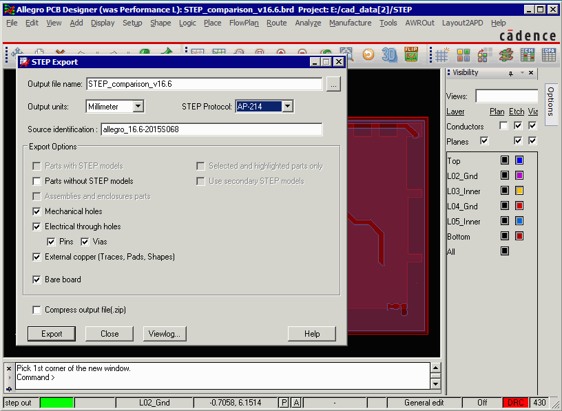Click the General edit status bar field

pos(424,403)
